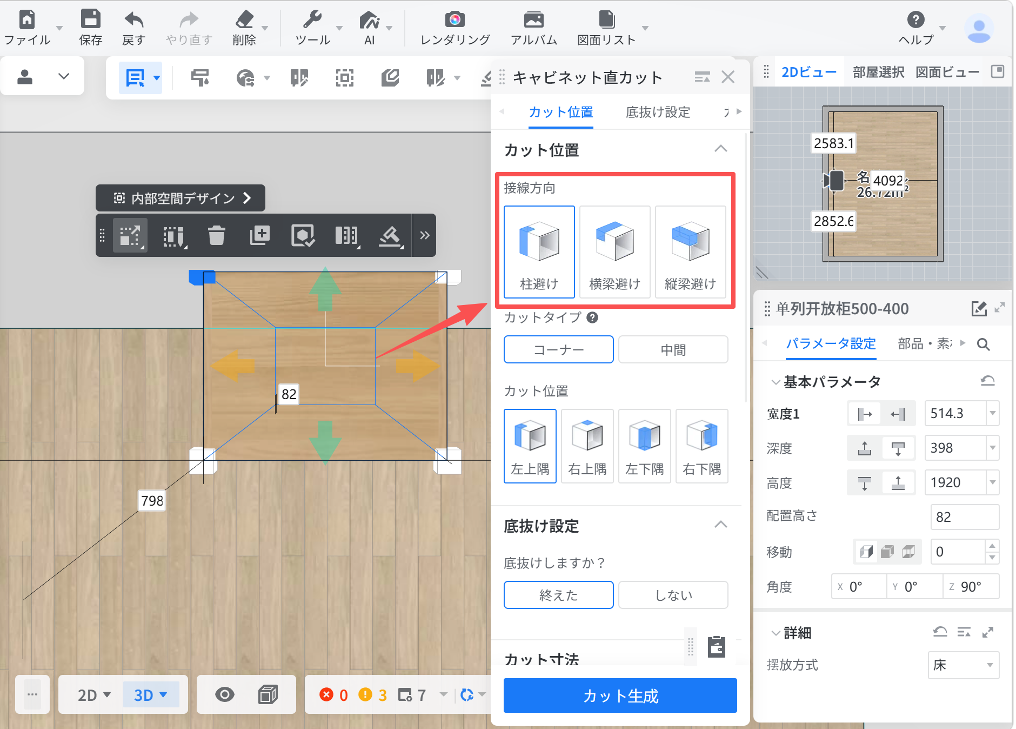Reset 基本パラメータ with the undo arrow
The width and height of the screenshot is (1016, 729).
988,381
